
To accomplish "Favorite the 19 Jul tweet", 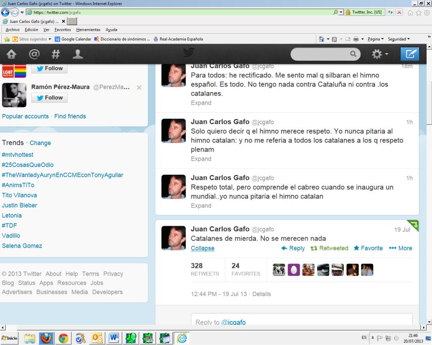I will [368, 248].
